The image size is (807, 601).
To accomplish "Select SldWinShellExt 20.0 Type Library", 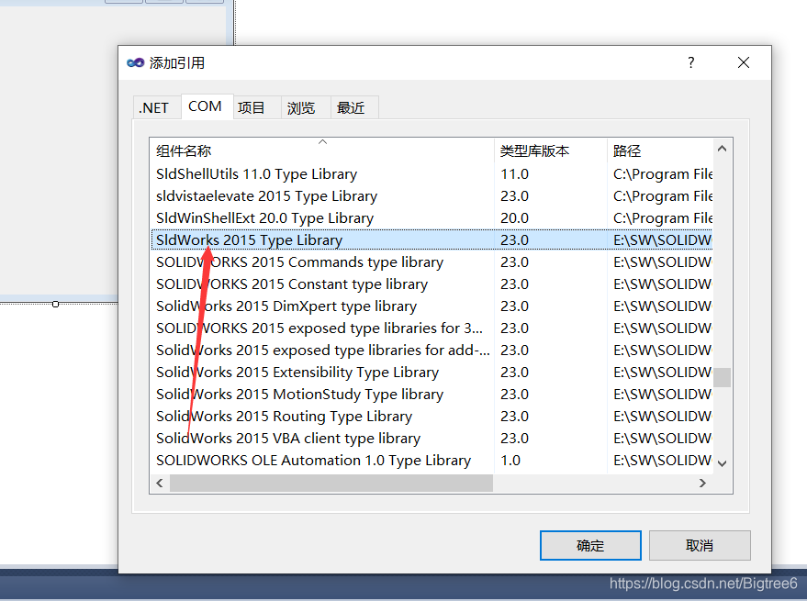I will (264, 218).
